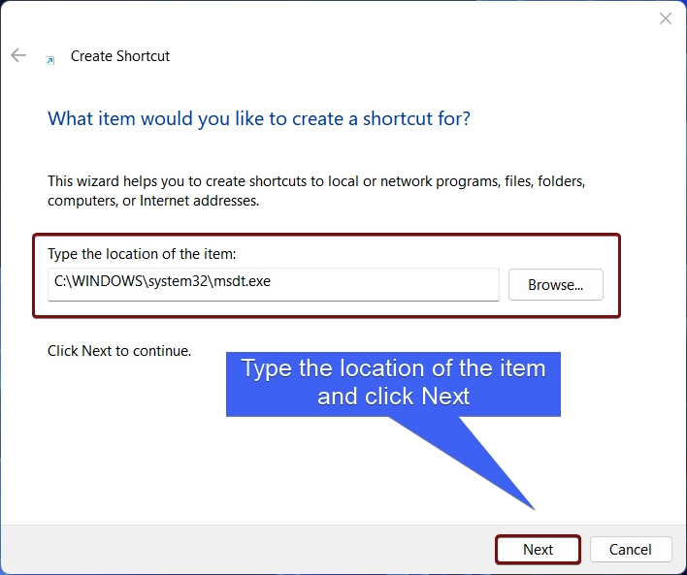Image resolution: width=687 pixels, height=575 pixels.
Task: Click the 'This wizard helps you' description
Action: [x=316, y=191]
